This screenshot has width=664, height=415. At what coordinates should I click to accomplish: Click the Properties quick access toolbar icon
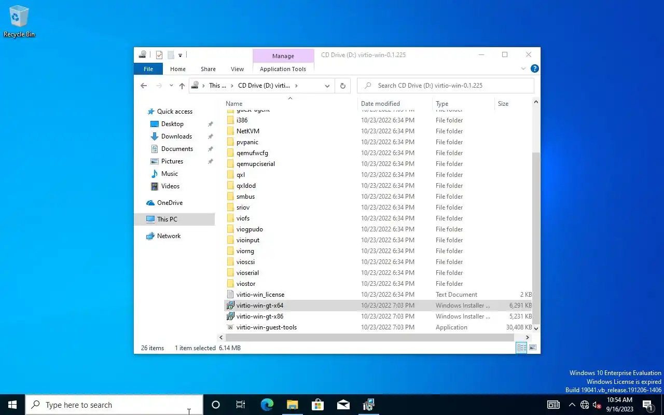pyautogui.click(x=159, y=55)
